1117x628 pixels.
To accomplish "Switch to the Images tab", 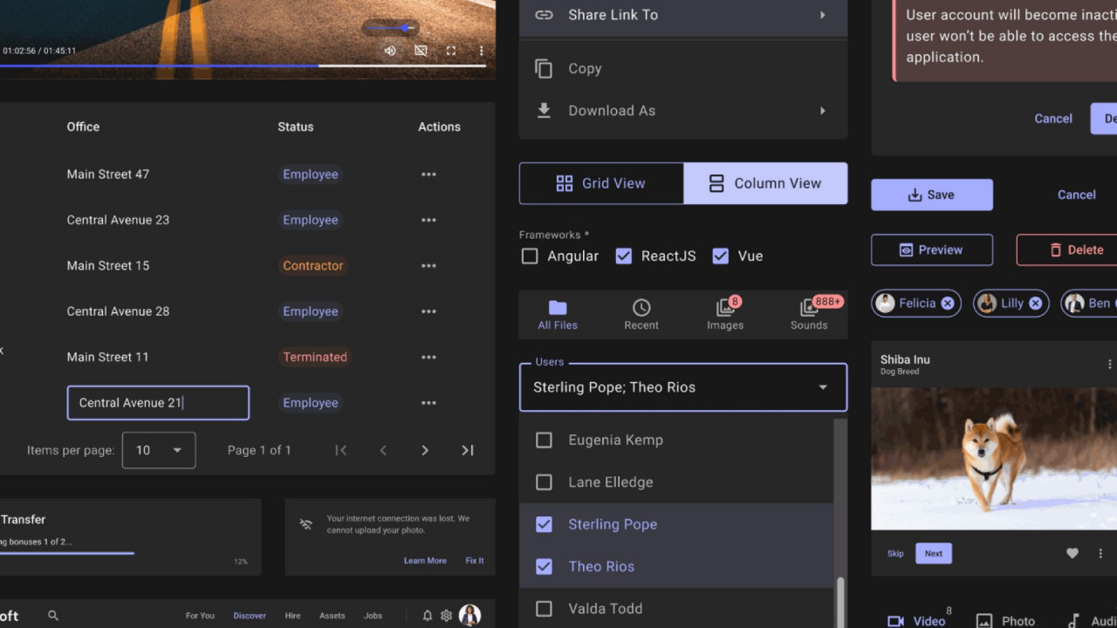I will click(x=725, y=314).
